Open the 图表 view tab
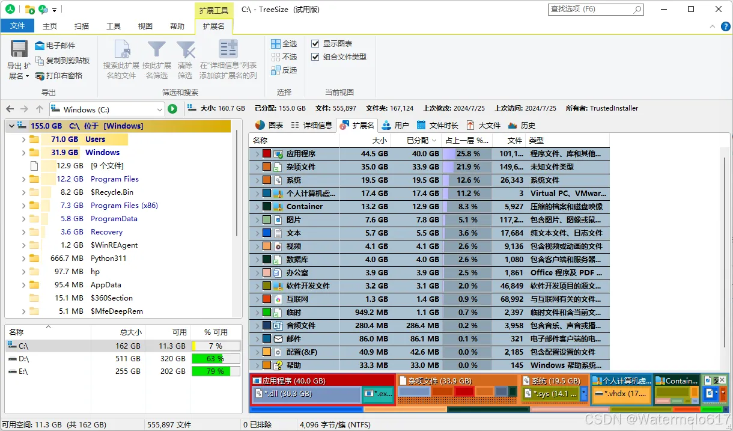The image size is (733, 431). tap(269, 126)
